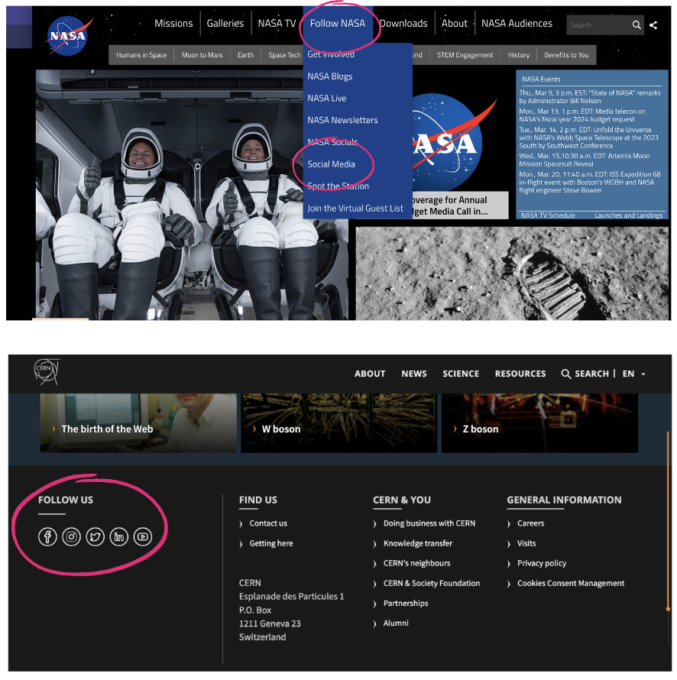Select the History topic on NASA
This screenshot has width=677, height=680.
coord(519,55)
